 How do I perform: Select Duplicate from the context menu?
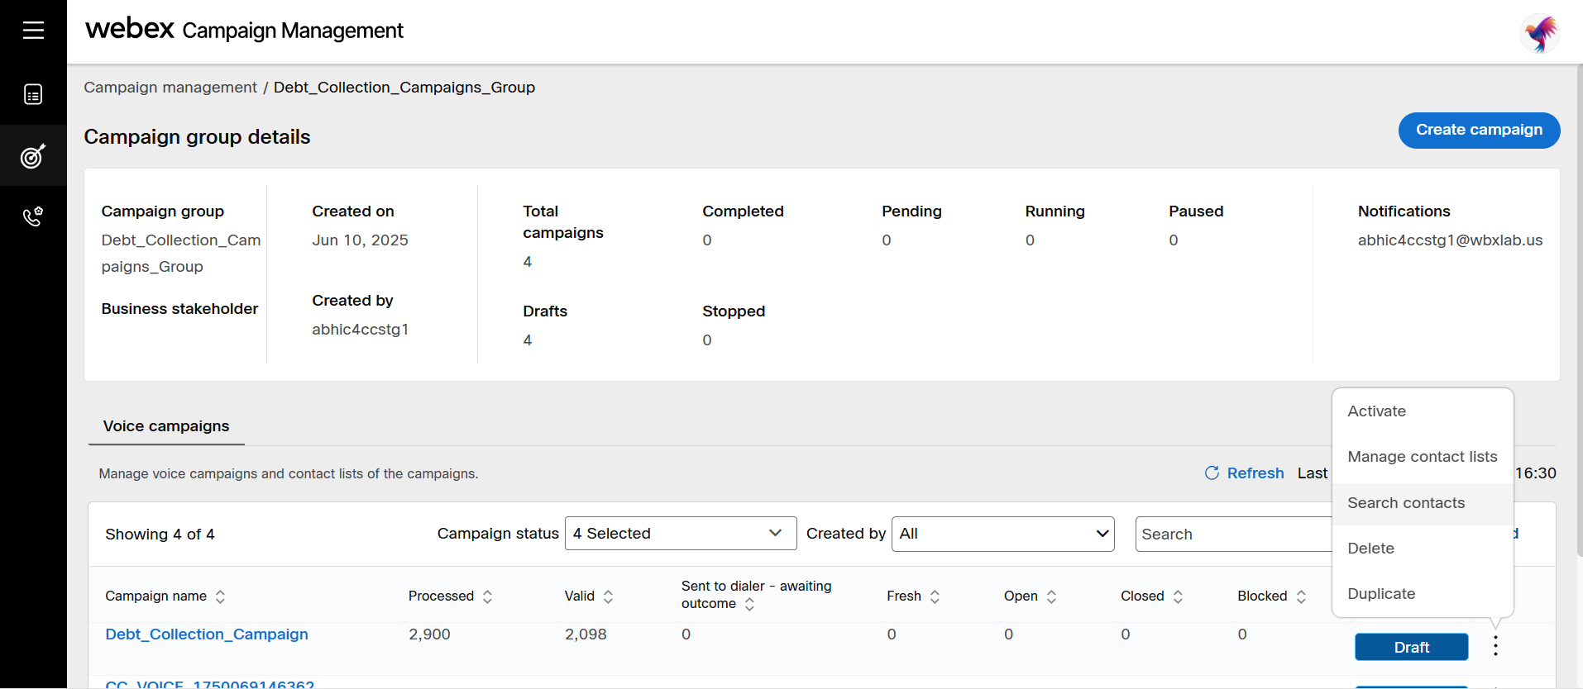click(x=1381, y=594)
